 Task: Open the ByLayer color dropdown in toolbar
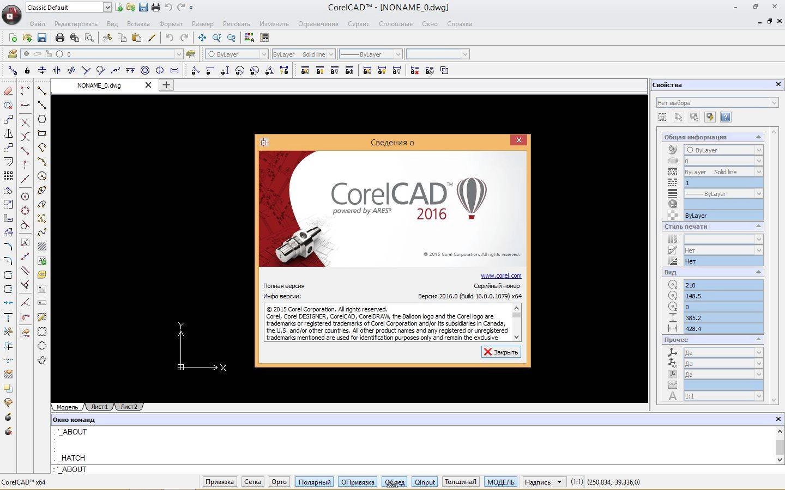237,54
